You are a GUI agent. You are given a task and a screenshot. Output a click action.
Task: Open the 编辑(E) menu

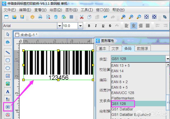pos(25,10)
